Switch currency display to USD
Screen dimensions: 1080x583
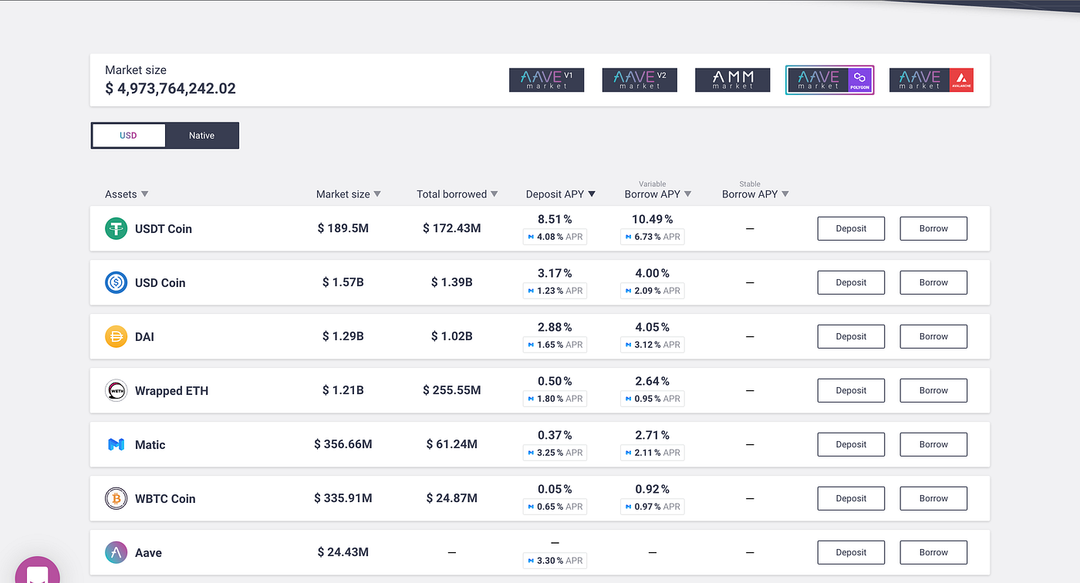point(128,136)
